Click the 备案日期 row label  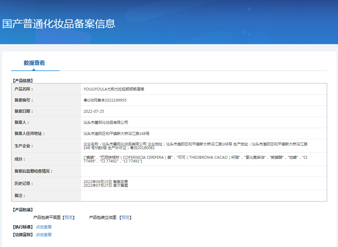click(x=24, y=111)
